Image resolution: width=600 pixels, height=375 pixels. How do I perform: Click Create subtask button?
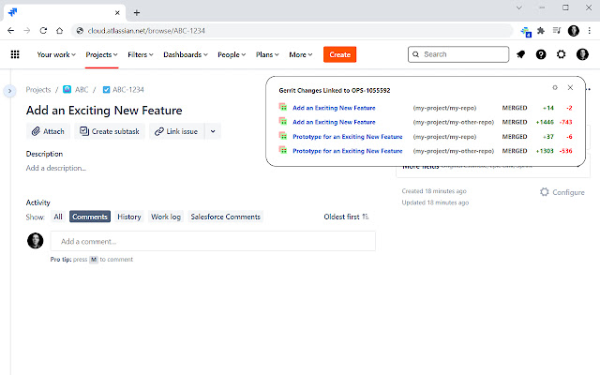pos(110,131)
